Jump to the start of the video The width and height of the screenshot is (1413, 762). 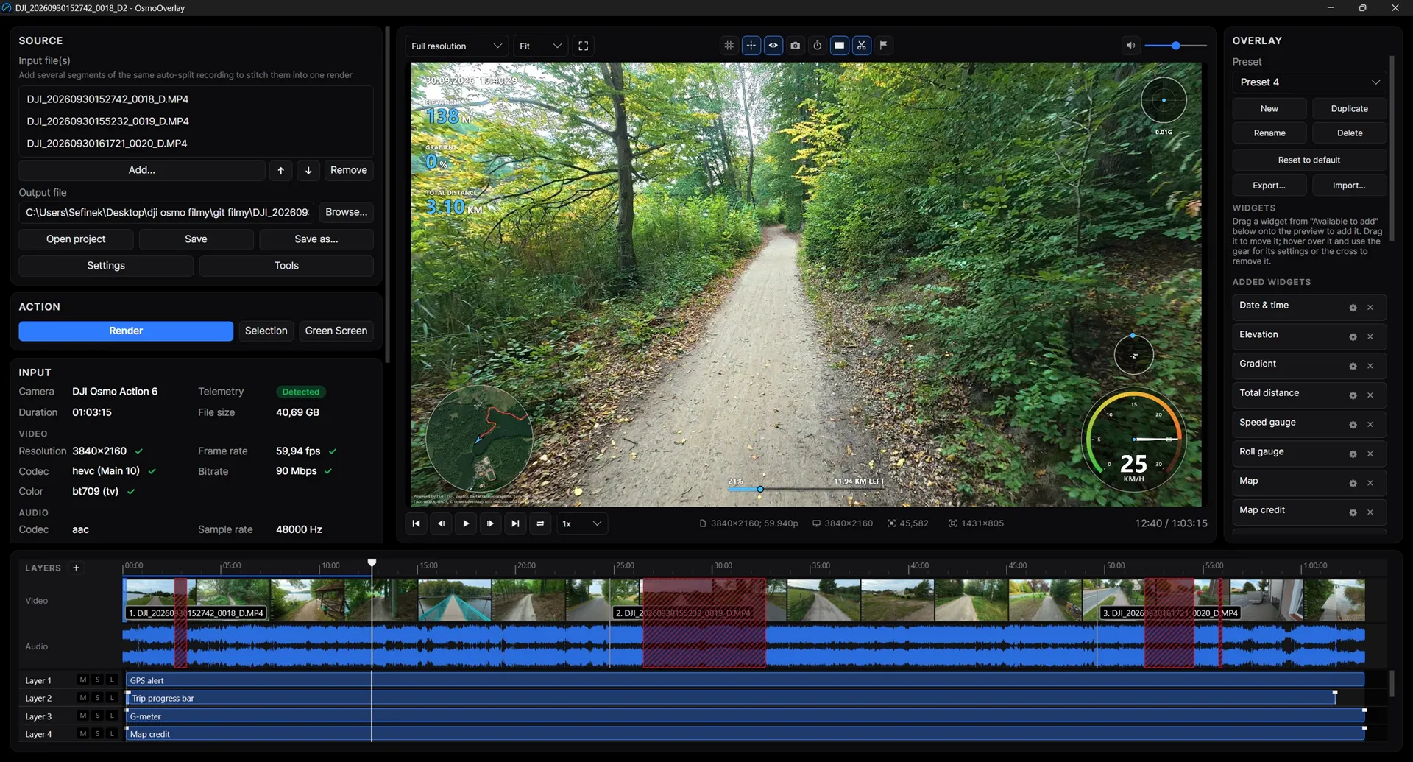pos(416,523)
